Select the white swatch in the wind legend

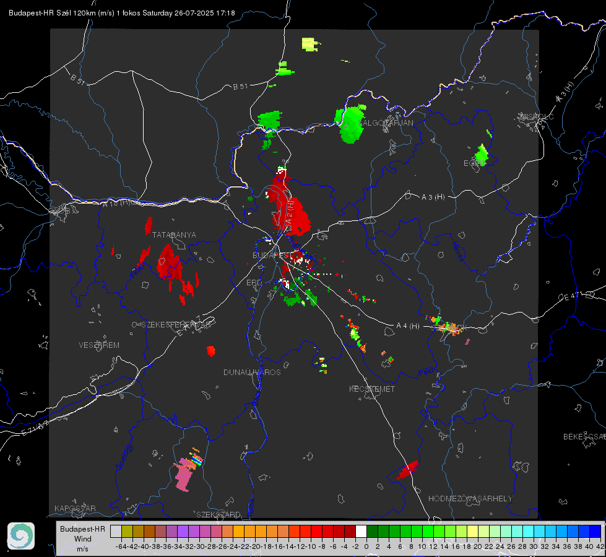coord(361,531)
